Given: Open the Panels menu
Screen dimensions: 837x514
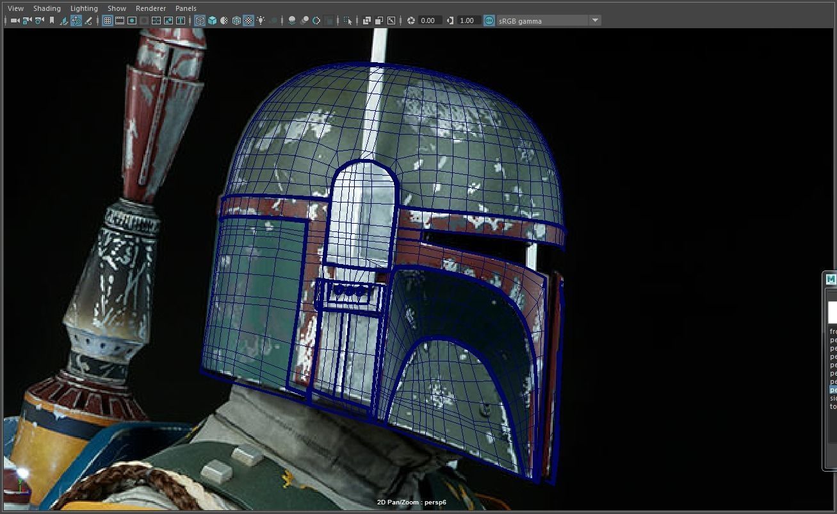Looking at the screenshot, I should click(x=186, y=8).
